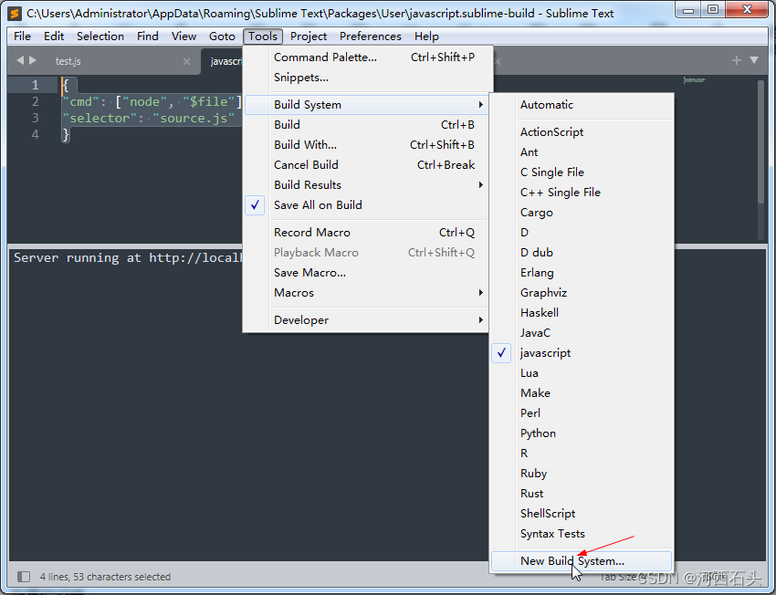
Task: Select the D build system
Action: pos(582,233)
